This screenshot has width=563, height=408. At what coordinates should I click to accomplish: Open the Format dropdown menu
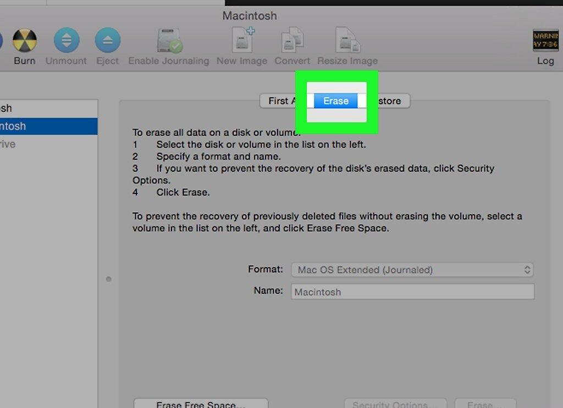412,270
